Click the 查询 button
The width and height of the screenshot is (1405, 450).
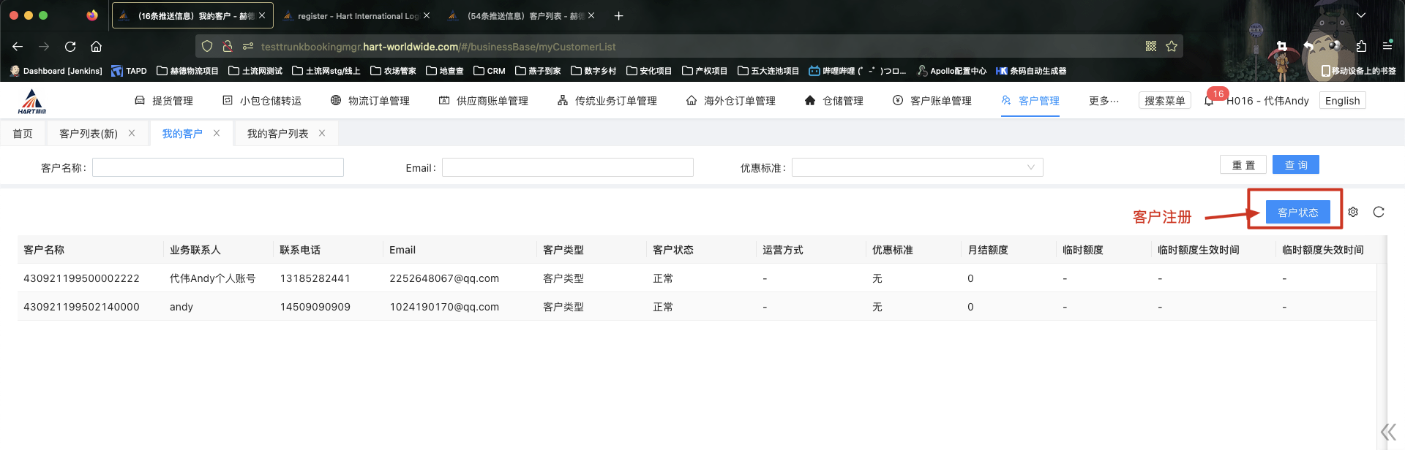point(1295,165)
